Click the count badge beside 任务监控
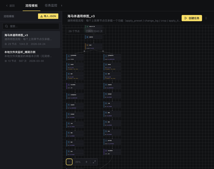Image resolution: width=214 pixels, height=169 pixels. coord(62,6)
